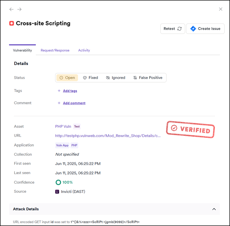Click the plus icon next to Add tags
Screen dimensions: 230x226
(59, 91)
